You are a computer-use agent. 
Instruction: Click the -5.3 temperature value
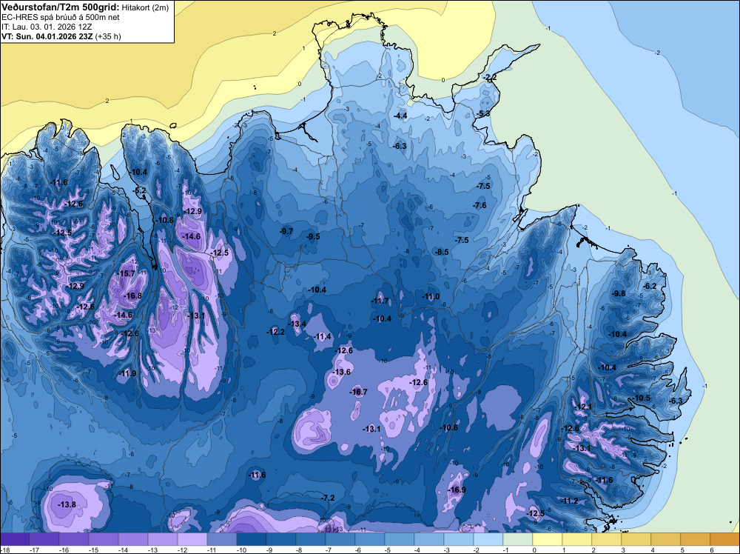point(483,114)
